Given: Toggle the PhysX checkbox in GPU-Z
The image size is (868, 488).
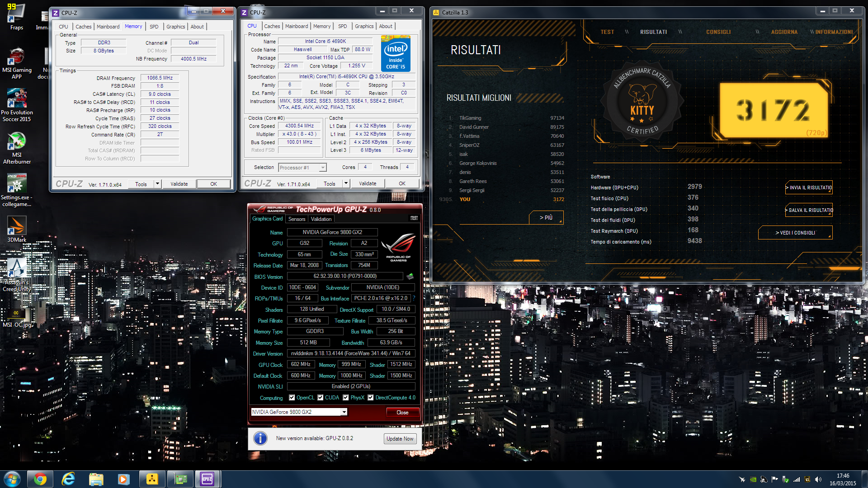Looking at the screenshot, I should tap(345, 398).
